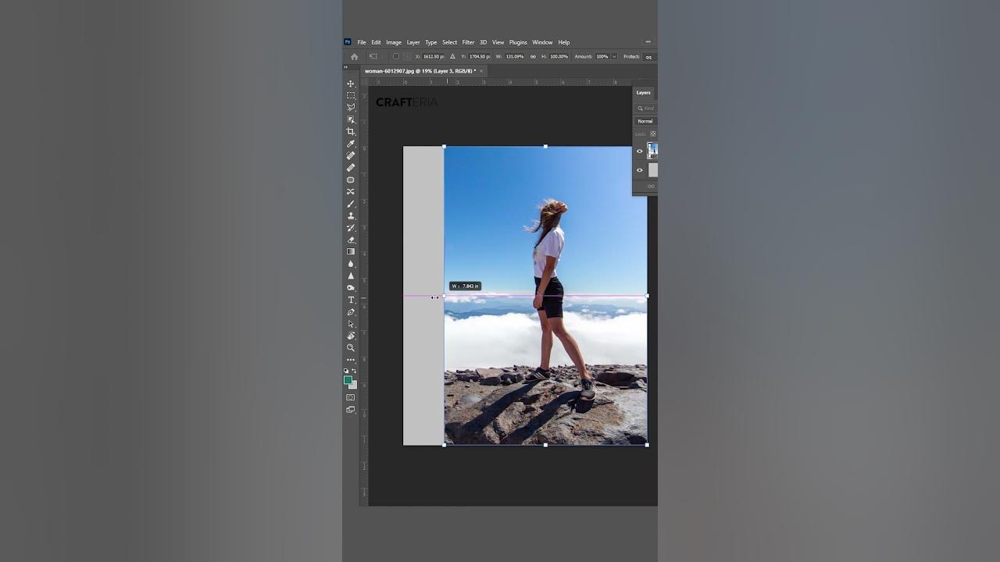This screenshot has width=1000, height=562.
Task: Select the History Brush tool
Action: tap(351, 228)
